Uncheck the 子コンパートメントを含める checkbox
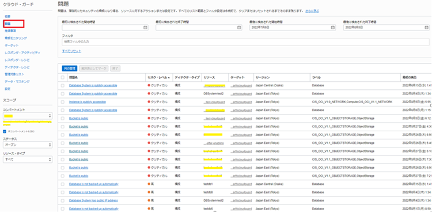The image size is (432, 220). pos(5,131)
